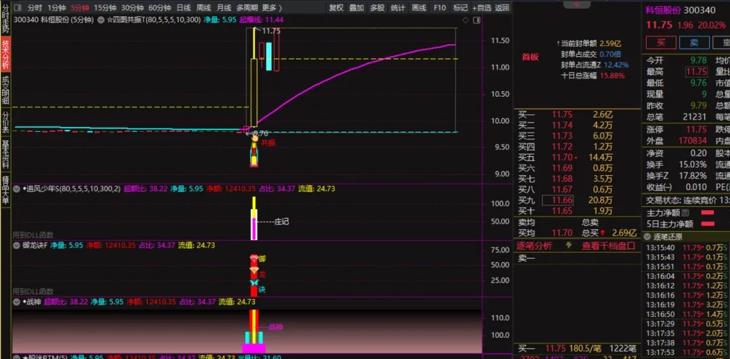Click the 叠加 overlay button
The image size is (730, 359).
357,7
